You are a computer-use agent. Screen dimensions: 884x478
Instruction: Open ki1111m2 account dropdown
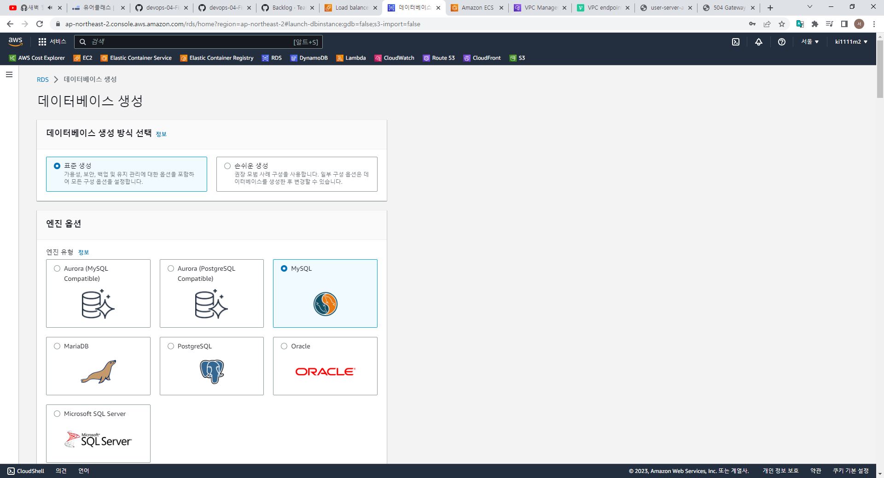click(851, 42)
